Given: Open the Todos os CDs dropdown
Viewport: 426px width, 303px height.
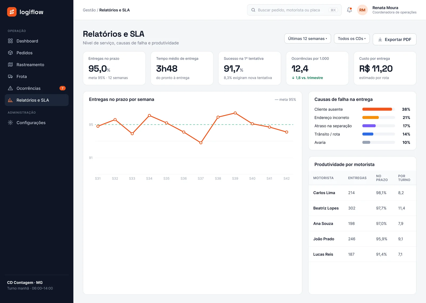Looking at the screenshot, I should (x=352, y=39).
